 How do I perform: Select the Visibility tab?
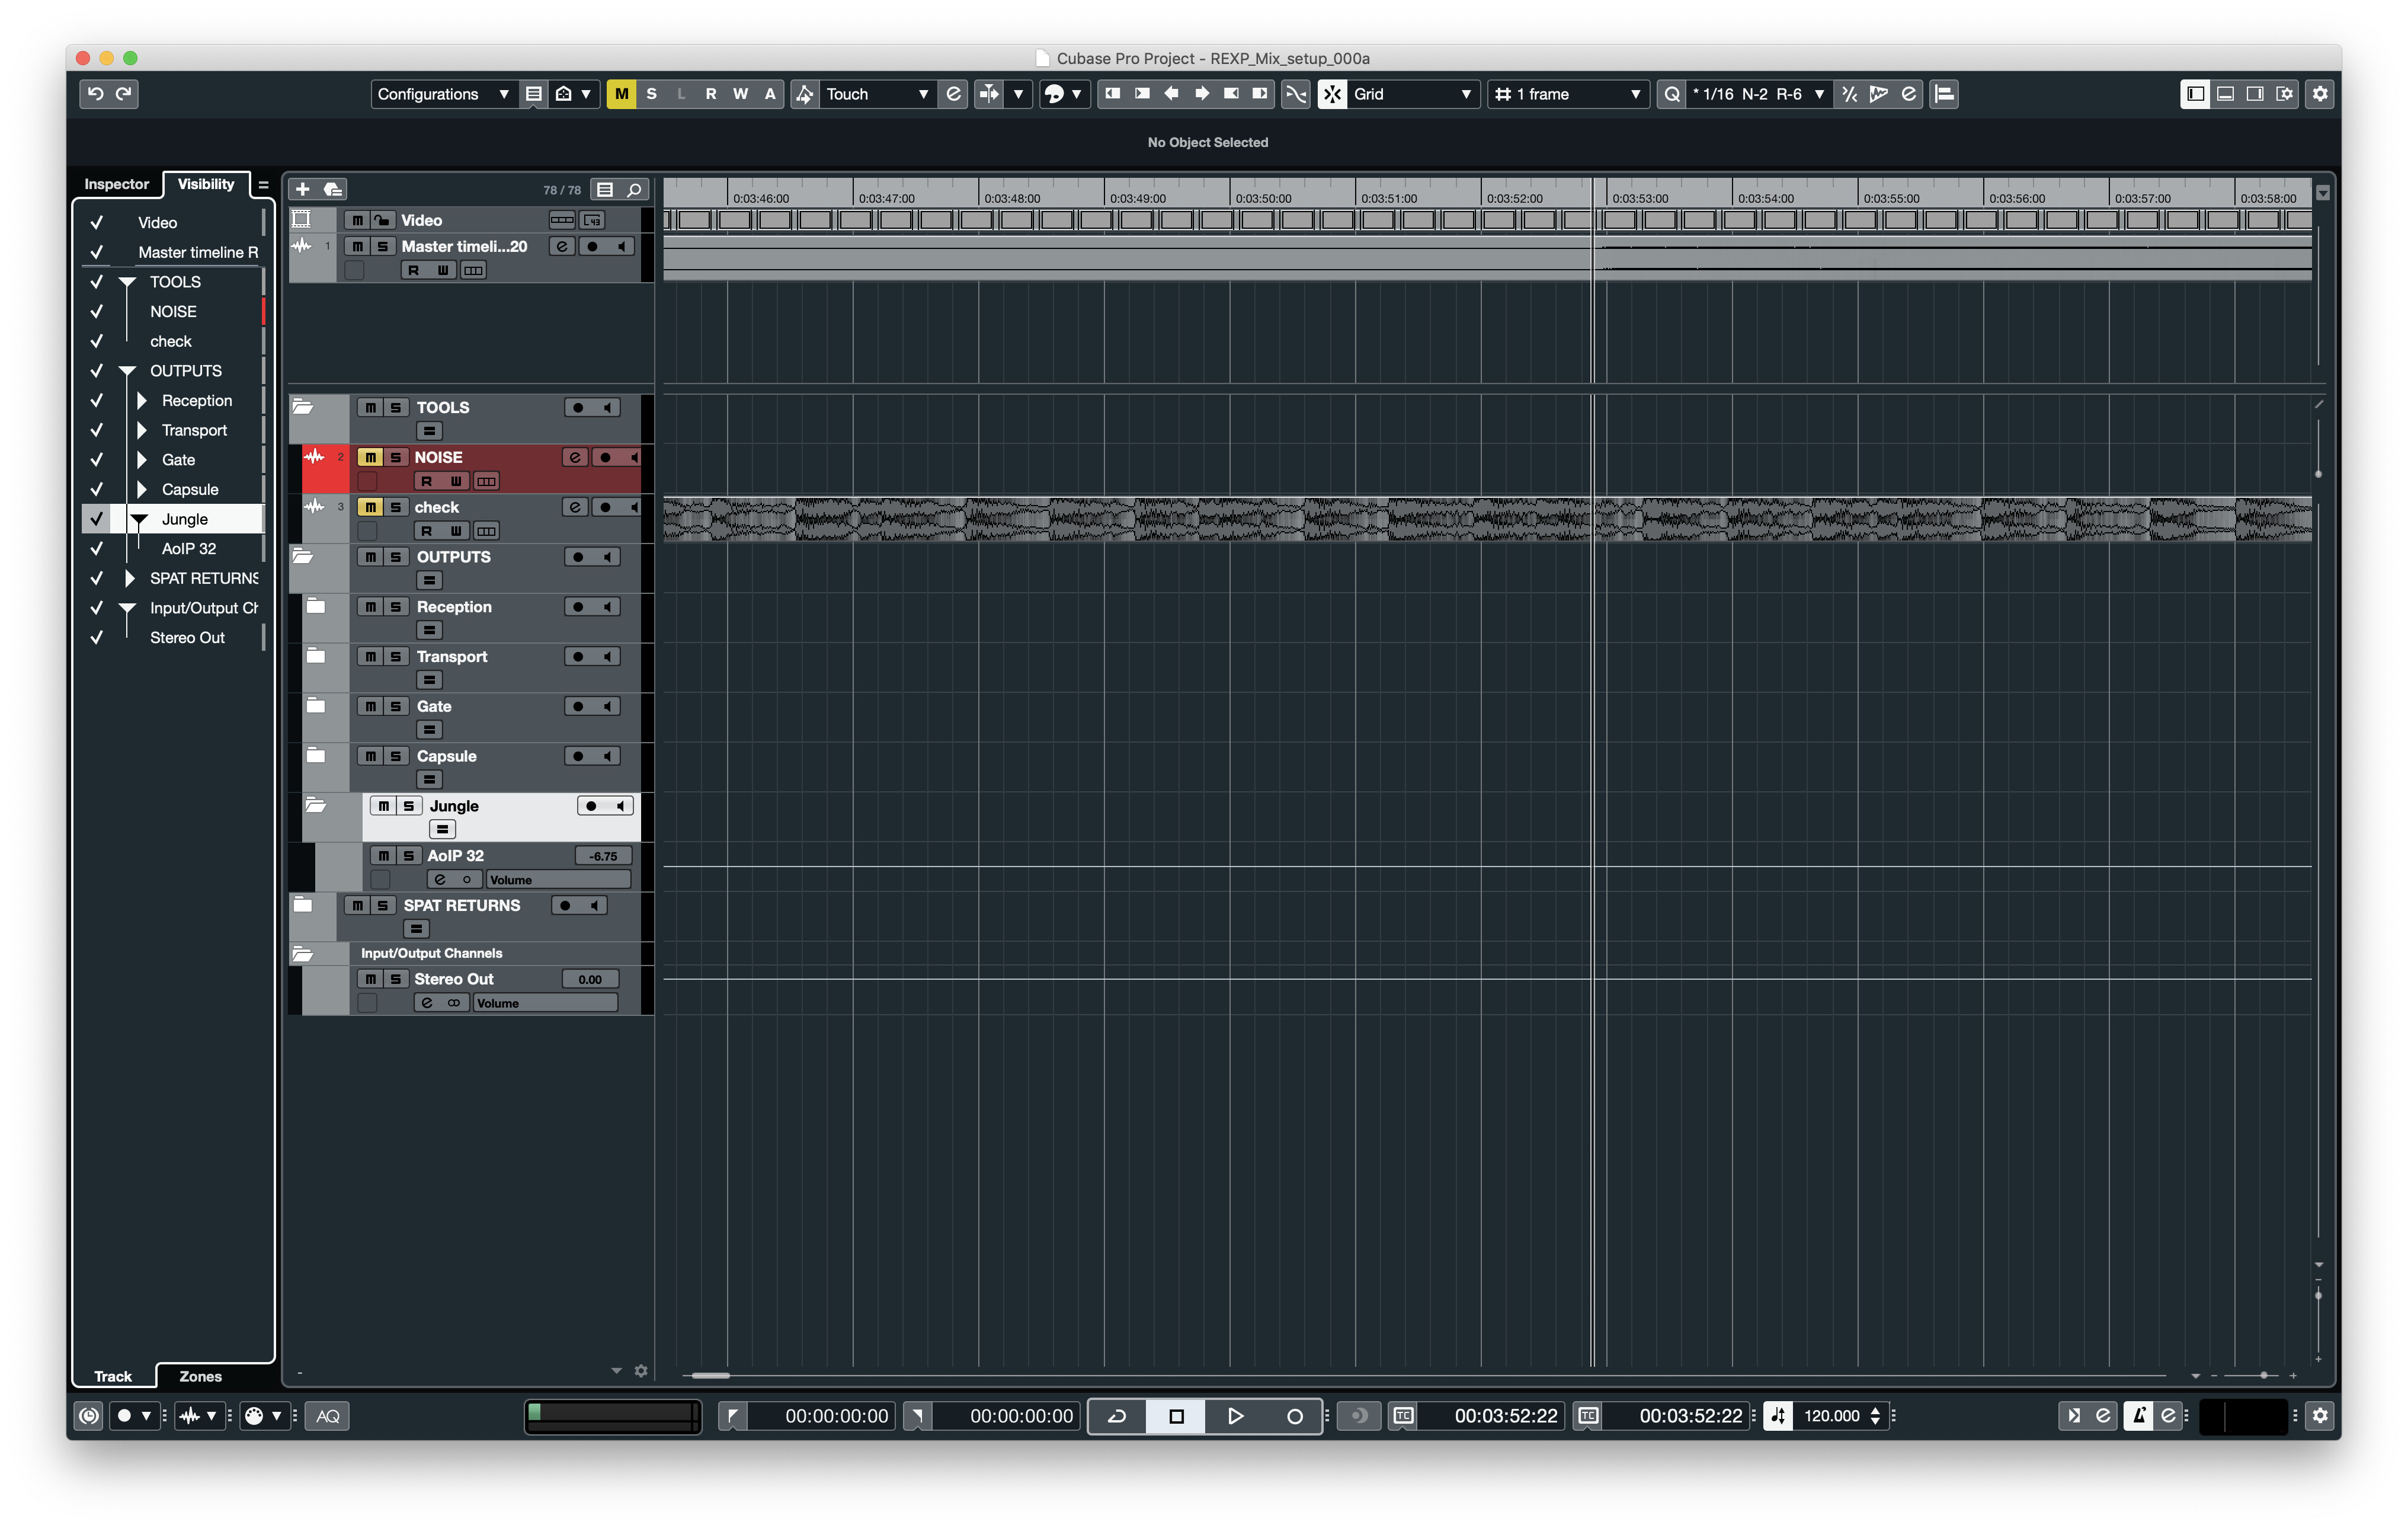[205, 184]
